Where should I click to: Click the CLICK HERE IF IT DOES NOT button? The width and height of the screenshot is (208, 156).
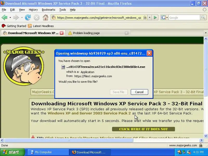(x=144, y=129)
